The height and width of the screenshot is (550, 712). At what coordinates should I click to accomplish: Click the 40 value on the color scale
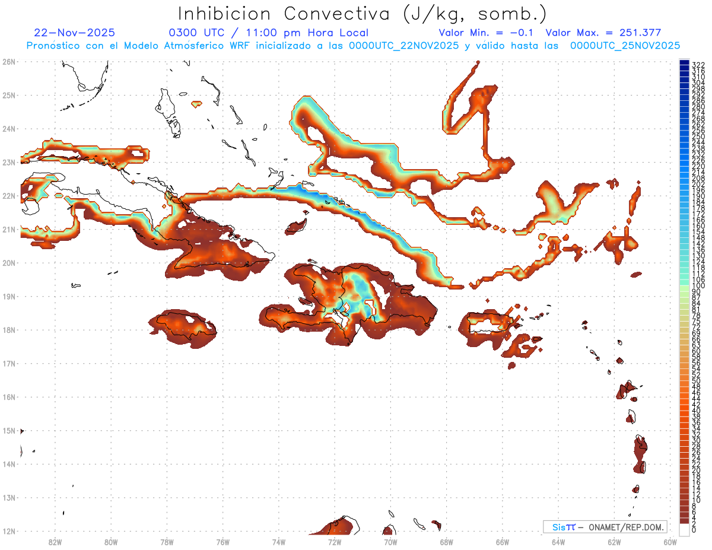[x=697, y=411]
